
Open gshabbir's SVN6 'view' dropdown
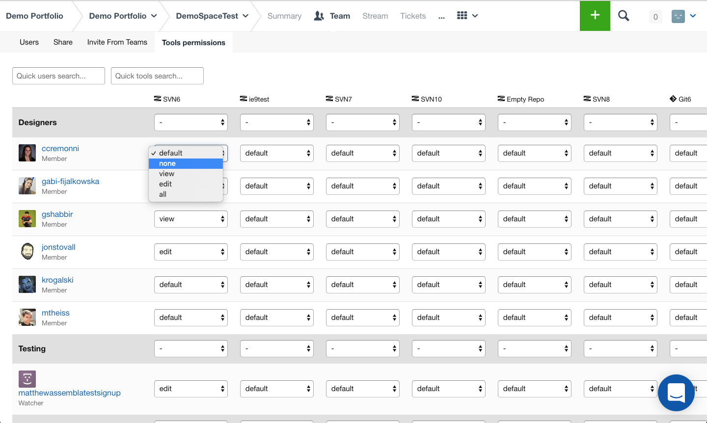(190, 219)
